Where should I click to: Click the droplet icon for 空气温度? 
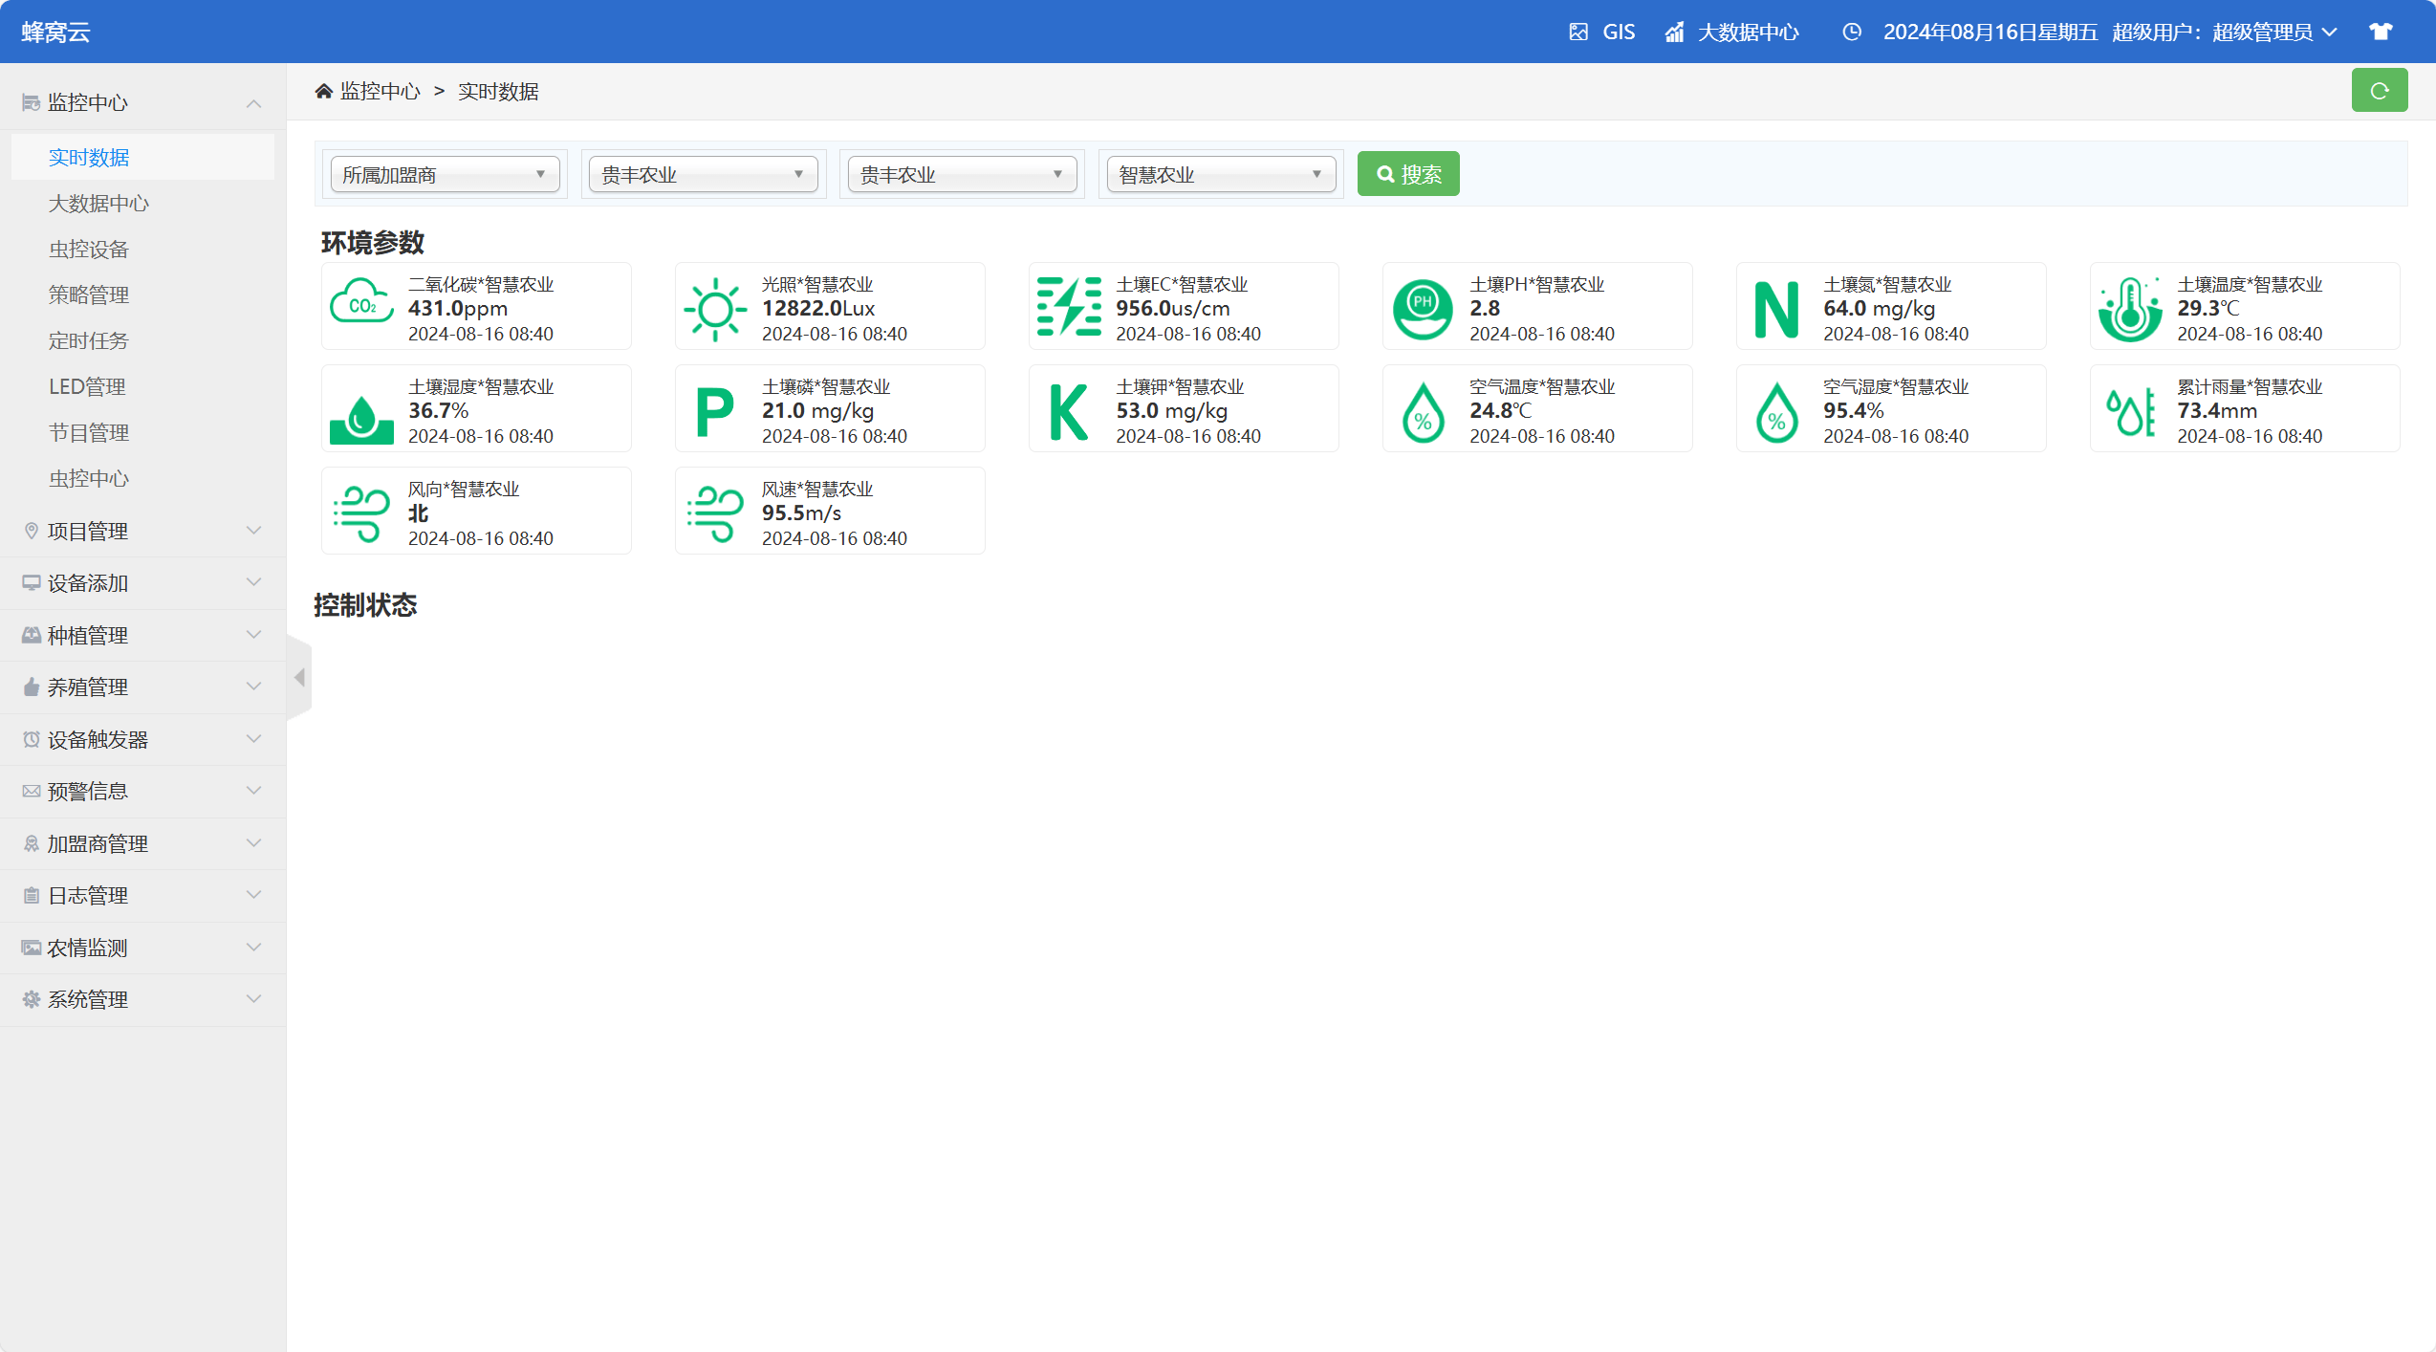click(x=1423, y=412)
